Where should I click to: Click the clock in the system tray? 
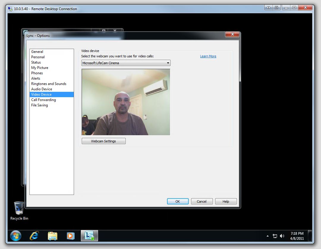(297, 236)
